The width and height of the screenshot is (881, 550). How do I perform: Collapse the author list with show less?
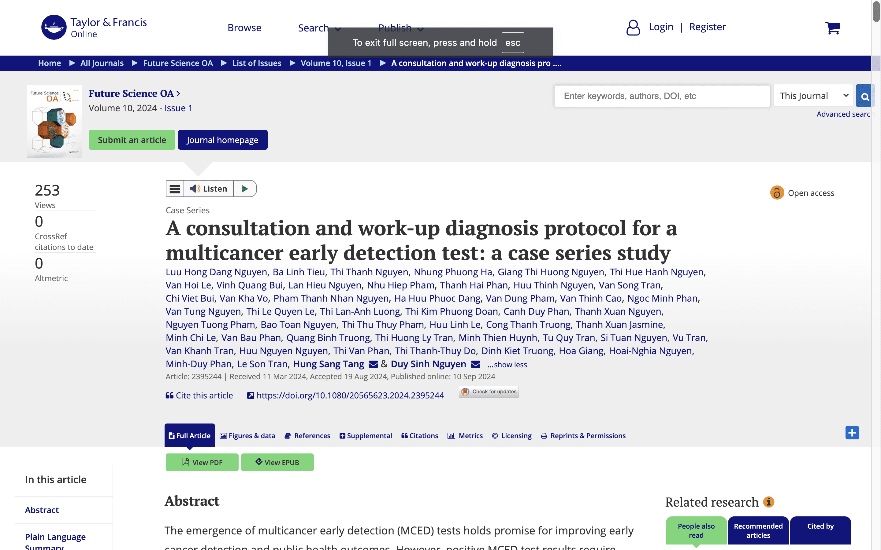(x=507, y=365)
